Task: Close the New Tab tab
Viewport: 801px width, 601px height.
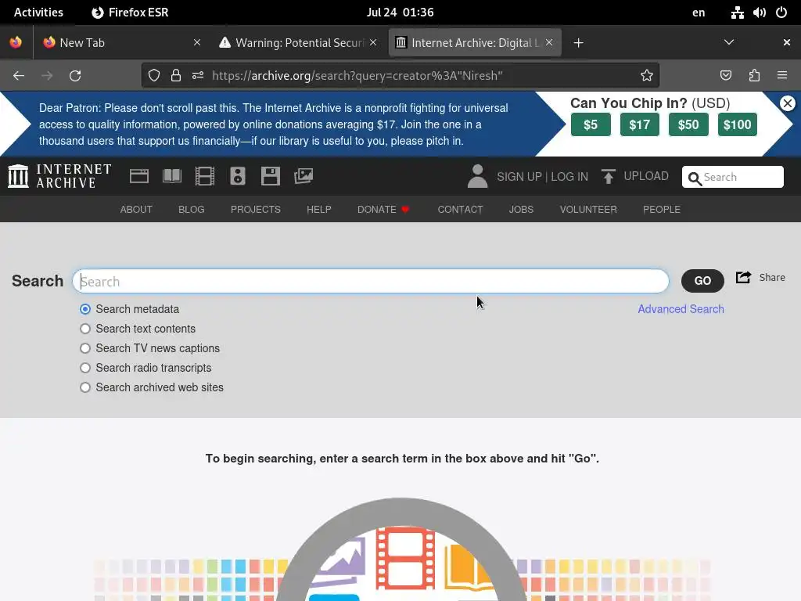Action: pyautogui.click(x=197, y=42)
